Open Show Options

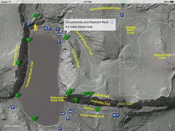(13, 126)
